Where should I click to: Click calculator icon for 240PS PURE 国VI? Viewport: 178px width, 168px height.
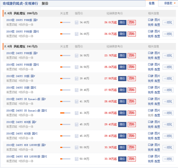[77, 67]
